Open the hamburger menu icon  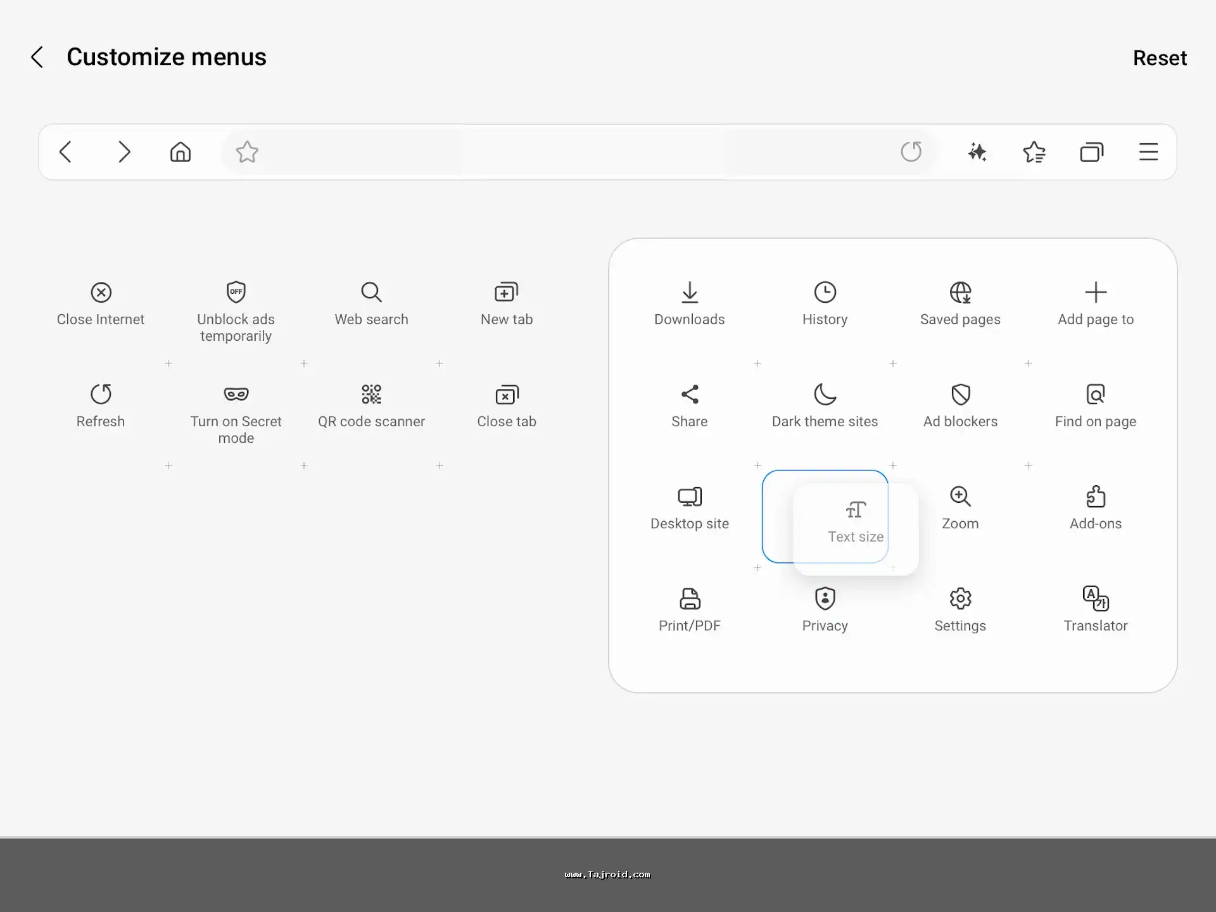coord(1148,152)
